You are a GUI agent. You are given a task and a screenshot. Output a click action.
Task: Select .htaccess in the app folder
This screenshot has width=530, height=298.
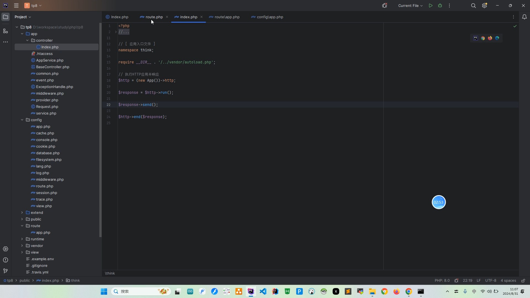point(44,54)
